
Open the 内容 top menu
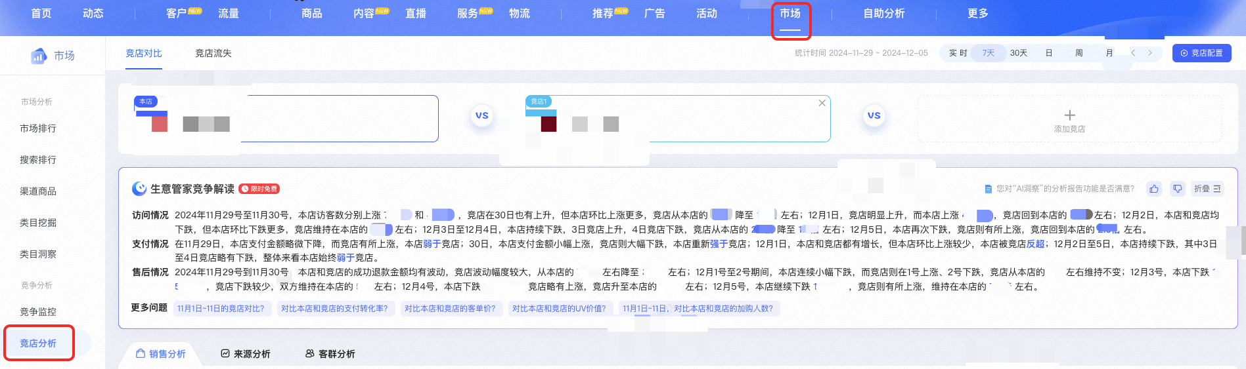pyautogui.click(x=364, y=13)
